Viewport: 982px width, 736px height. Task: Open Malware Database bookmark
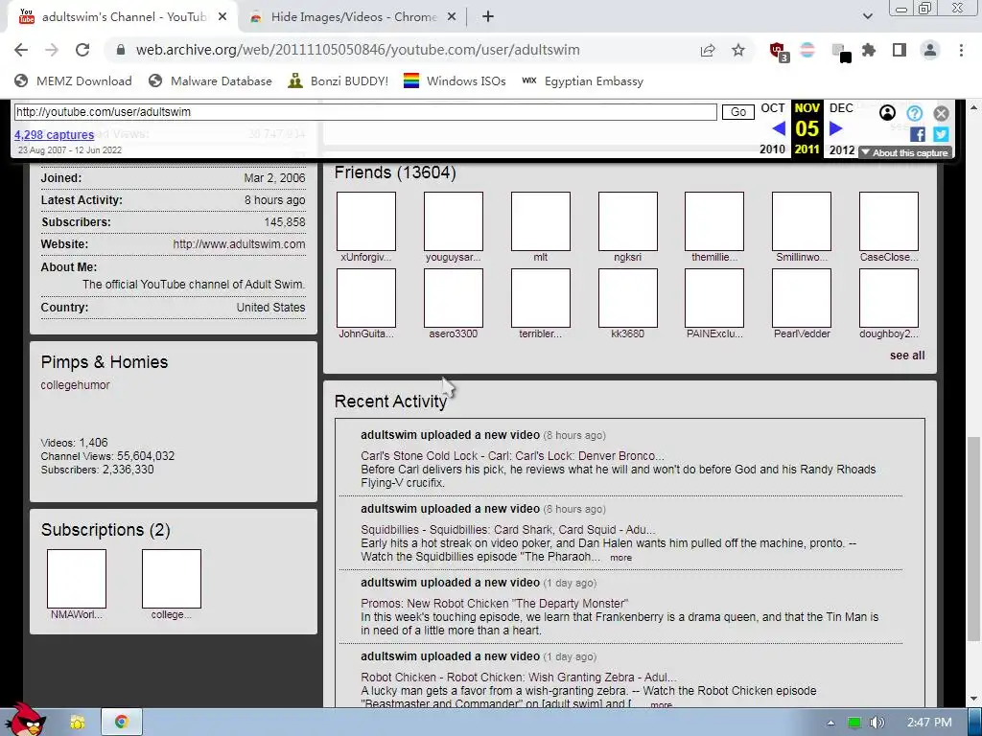210,81
